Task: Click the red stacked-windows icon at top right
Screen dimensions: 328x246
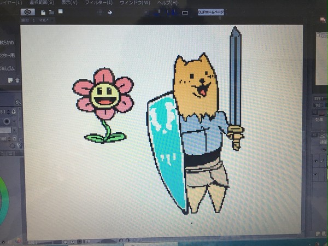Action: click(x=323, y=20)
